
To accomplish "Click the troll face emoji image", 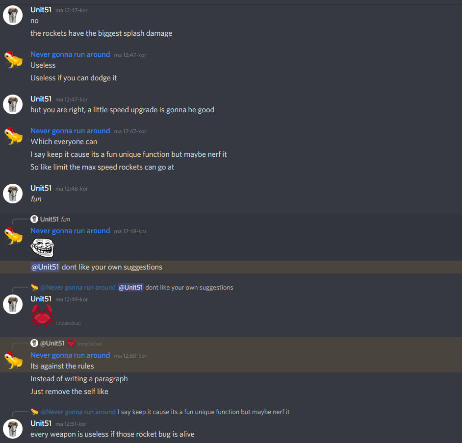I will (x=42, y=247).
